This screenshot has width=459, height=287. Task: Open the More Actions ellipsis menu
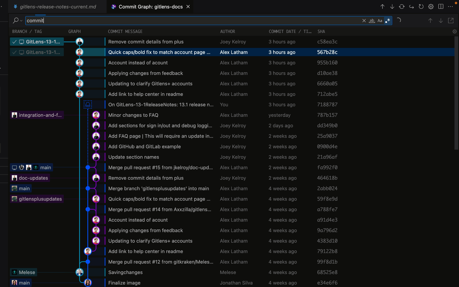(450, 7)
